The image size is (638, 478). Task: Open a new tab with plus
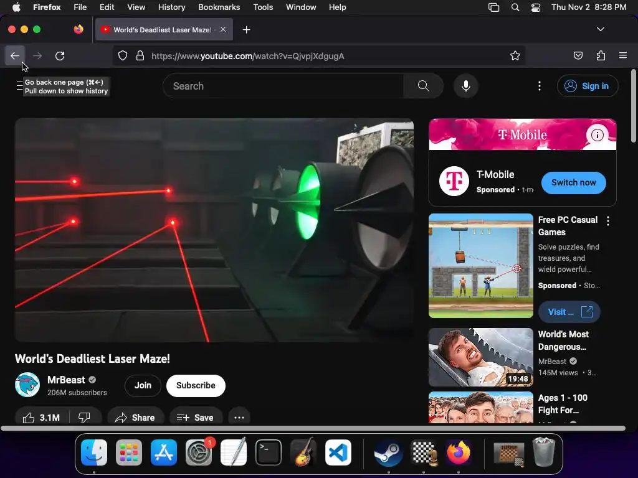click(246, 30)
